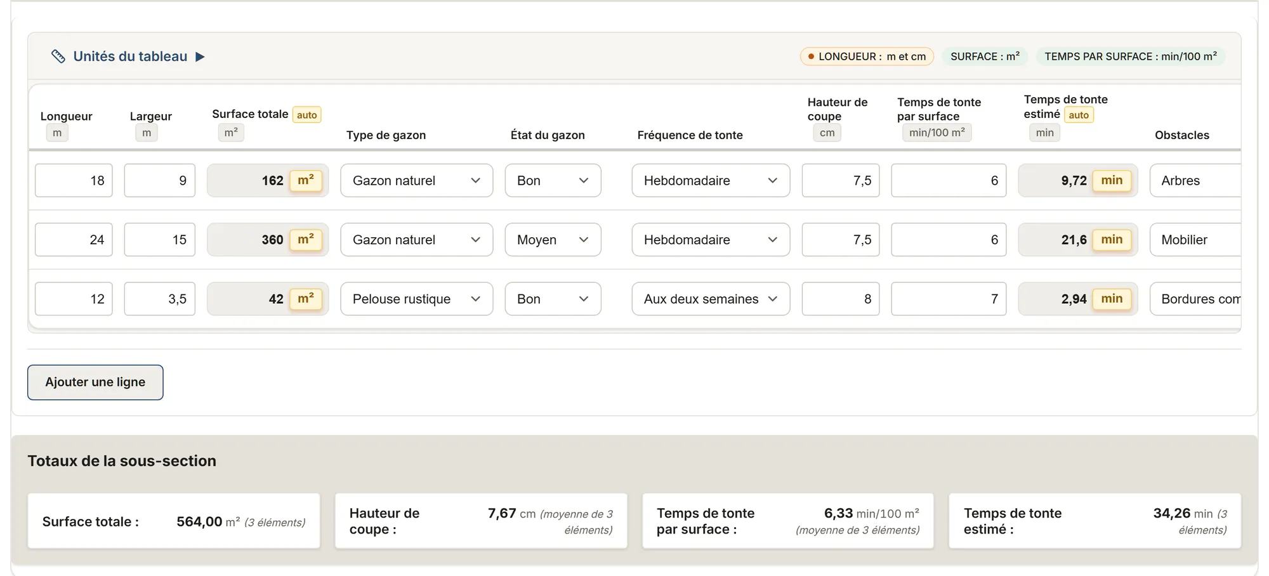The width and height of the screenshot is (1269, 576).
Task: Click the LONGUEUR : m et cm unit chip
Action: pyautogui.click(x=867, y=56)
